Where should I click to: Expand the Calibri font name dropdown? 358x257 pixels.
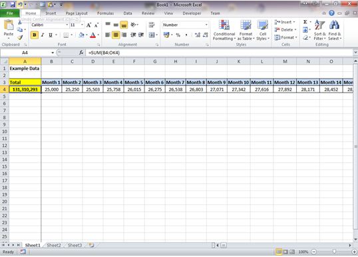[x=67, y=25]
